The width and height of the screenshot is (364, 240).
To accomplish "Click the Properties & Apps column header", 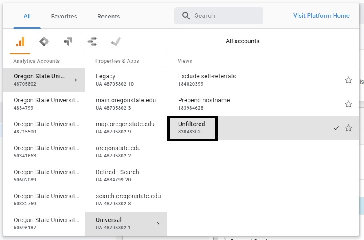I will pos(117,61).
